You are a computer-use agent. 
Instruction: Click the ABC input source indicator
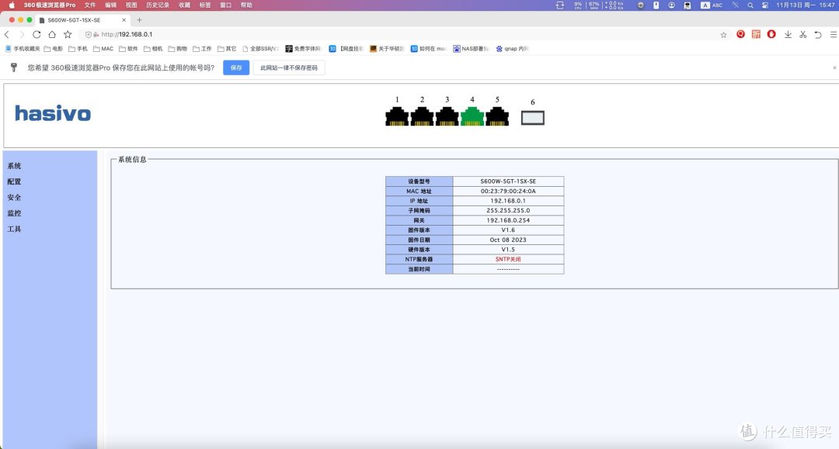coord(712,5)
